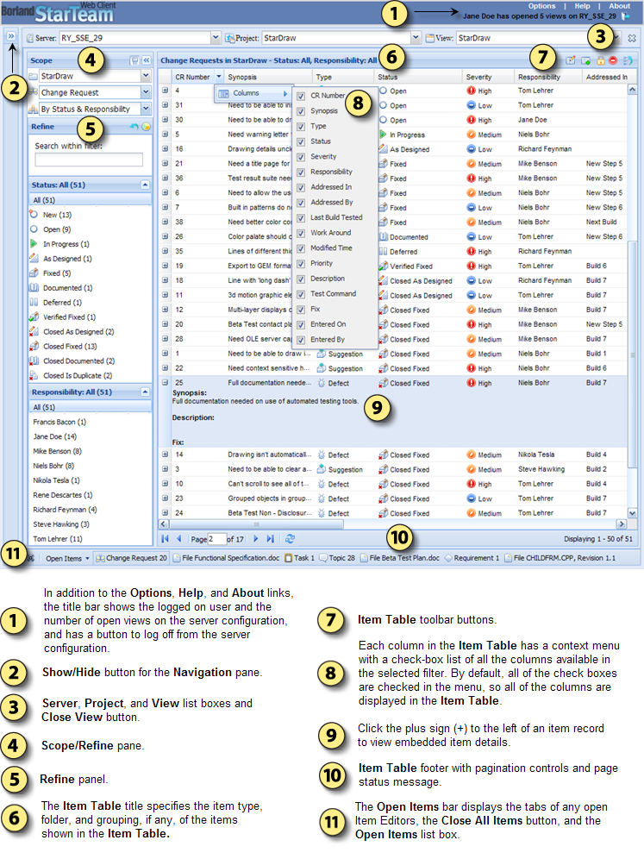Screen dimensions: 644x859
Task: Click the add new item toolbar icon
Action: coord(585,60)
